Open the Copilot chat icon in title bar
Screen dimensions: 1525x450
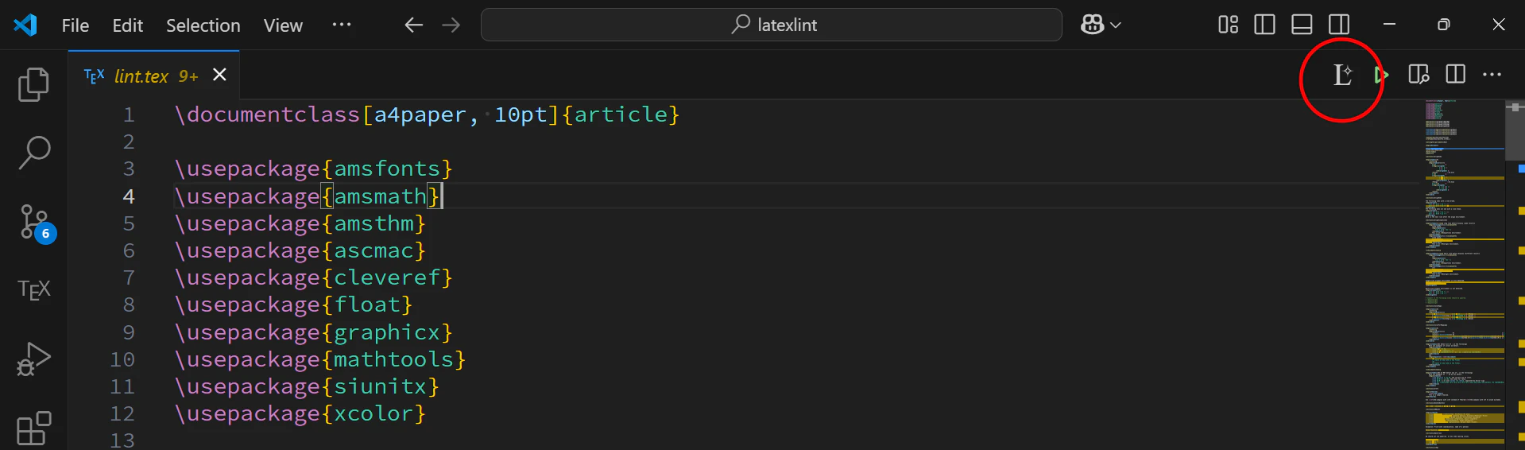(1092, 25)
